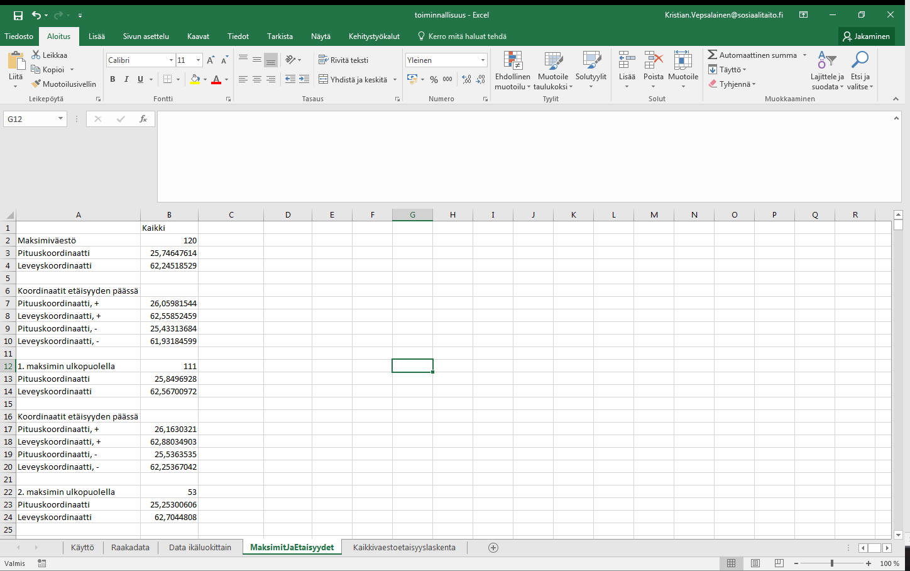Activate the Muotoilusivellin format painter
Screen dimensions: 910x571
tap(63, 84)
